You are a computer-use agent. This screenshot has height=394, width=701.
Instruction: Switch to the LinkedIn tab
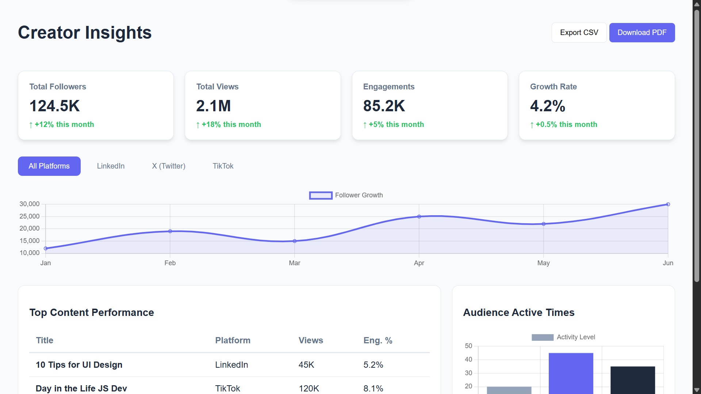(111, 166)
